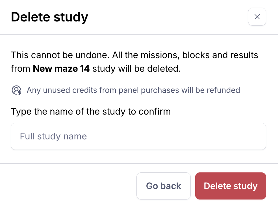This screenshot has height=206, width=278.
Task: Click the bold New maze 14 name
Action: pyautogui.click(x=61, y=69)
